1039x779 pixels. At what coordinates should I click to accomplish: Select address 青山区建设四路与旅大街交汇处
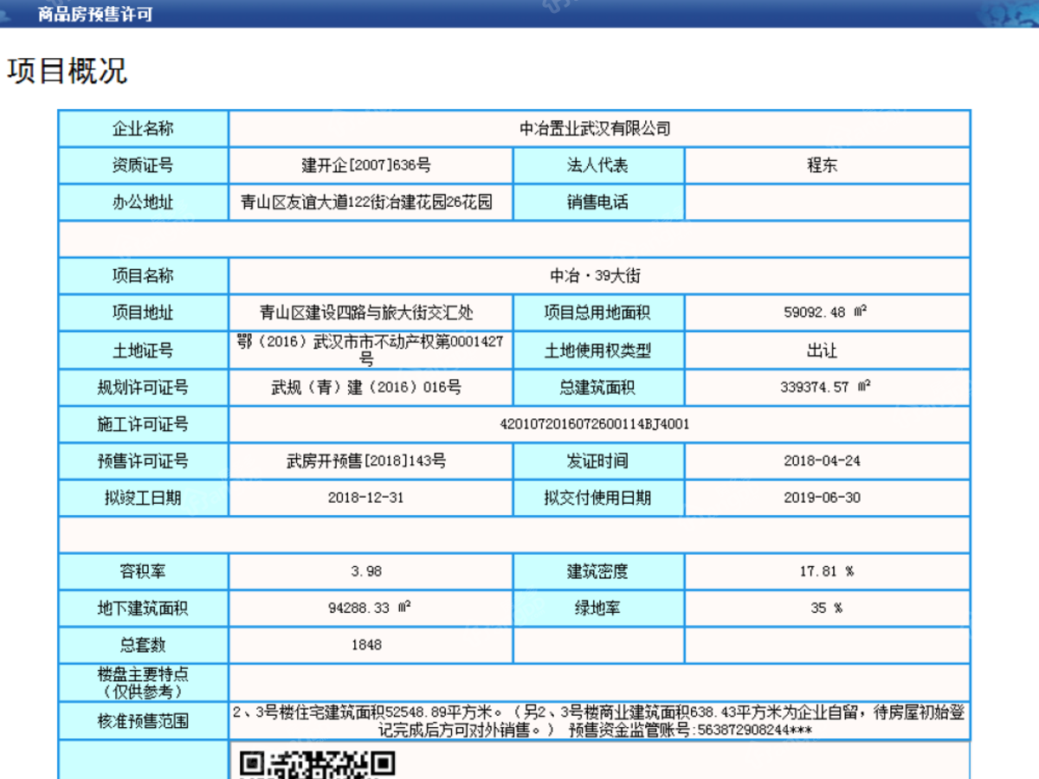click(x=366, y=313)
